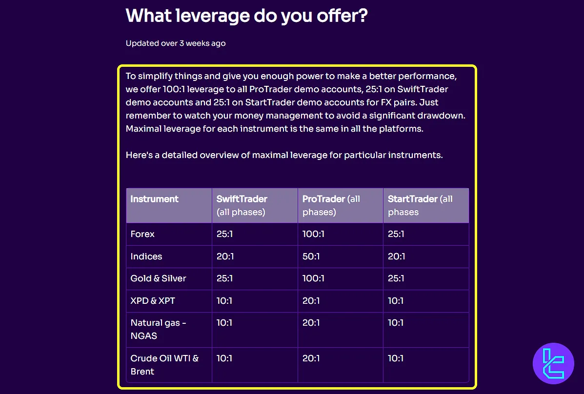Click the Crude Oil WTI & Brent label
The height and width of the screenshot is (394, 584).
[x=164, y=365]
